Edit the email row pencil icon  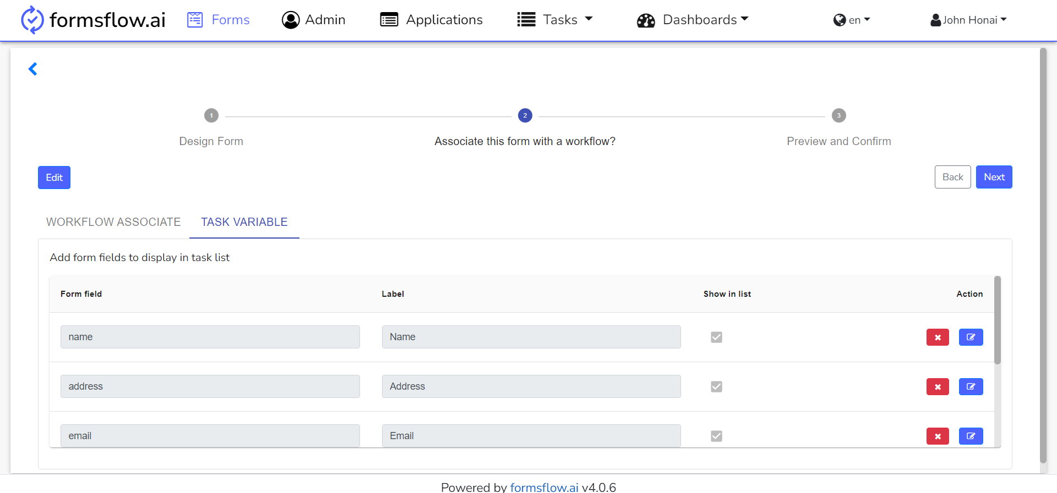(x=971, y=436)
